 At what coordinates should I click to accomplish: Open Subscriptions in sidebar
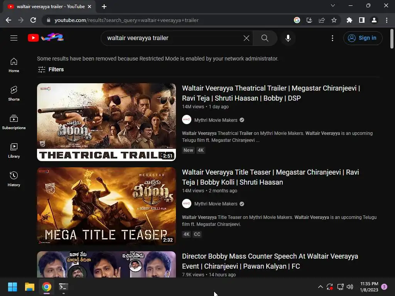click(14, 122)
